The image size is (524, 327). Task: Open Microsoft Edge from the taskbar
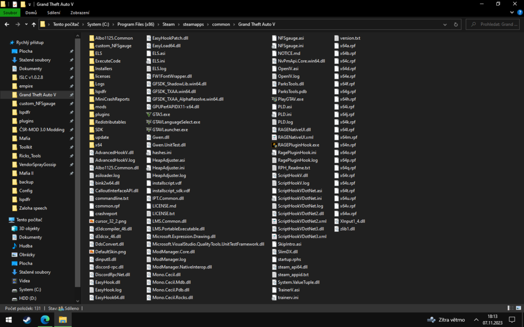coord(45,318)
